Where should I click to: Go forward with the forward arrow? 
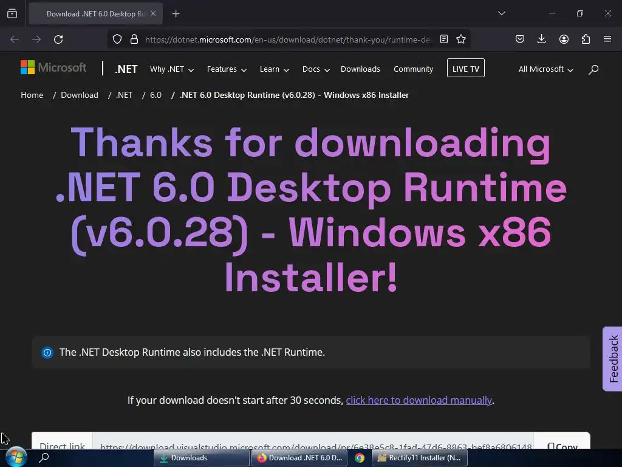pyautogui.click(x=36, y=40)
